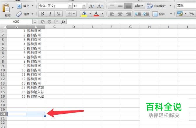
Task: Click the font name box 宋体 (正文)
Action: coord(53,6)
